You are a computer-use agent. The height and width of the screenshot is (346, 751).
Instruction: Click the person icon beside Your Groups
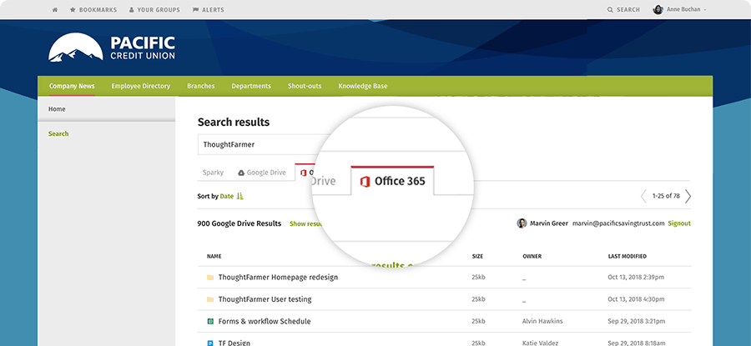(x=132, y=9)
